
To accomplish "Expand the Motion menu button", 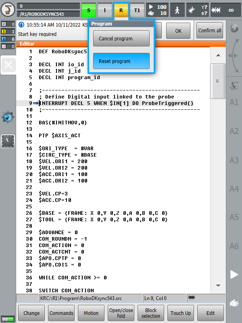I will [x=91, y=313].
